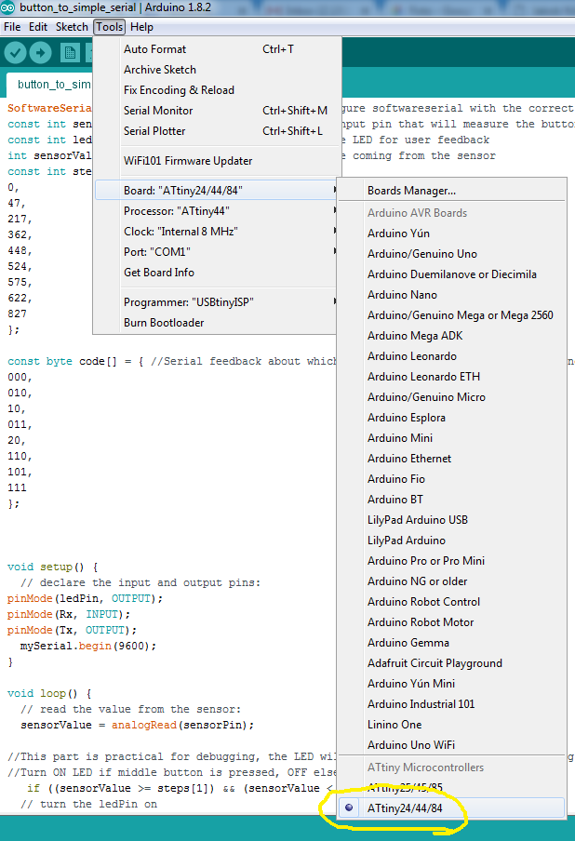Open the Sketch menu
This screenshot has width=575, height=841.
(x=72, y=27)
